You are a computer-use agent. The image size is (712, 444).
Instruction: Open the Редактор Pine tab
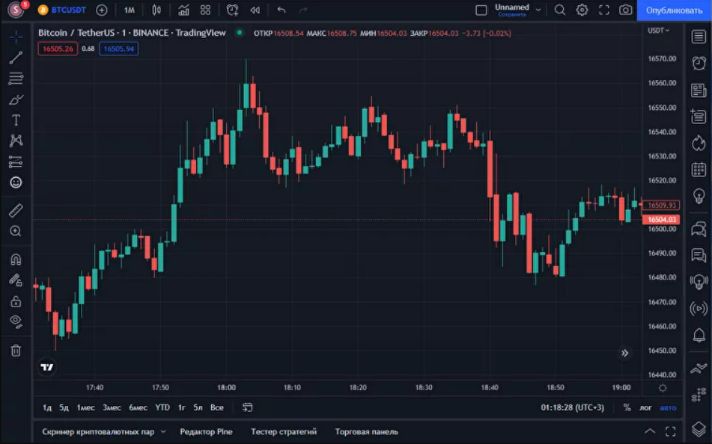point(206,431)
